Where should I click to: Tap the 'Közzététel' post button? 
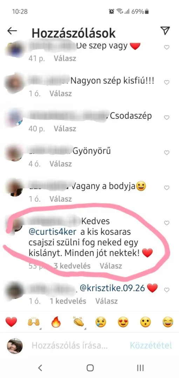point(151,345)
